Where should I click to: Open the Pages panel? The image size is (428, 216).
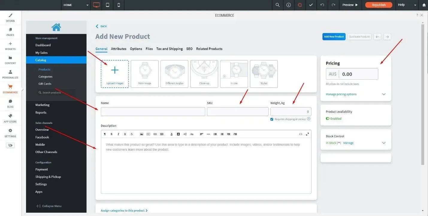tap(10, 32)
